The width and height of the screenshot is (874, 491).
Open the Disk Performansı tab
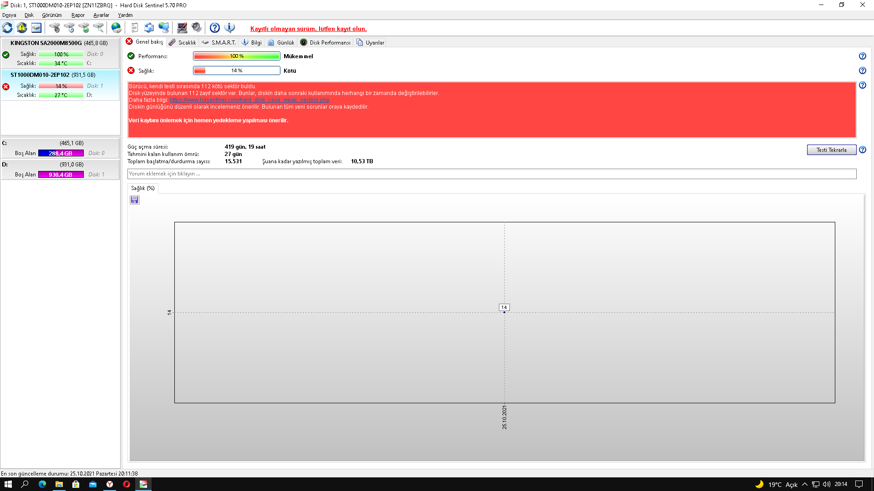click(325, 42)
